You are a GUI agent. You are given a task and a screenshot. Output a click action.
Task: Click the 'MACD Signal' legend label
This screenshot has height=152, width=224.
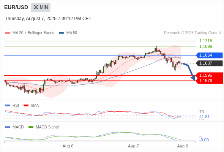pos(47,127)
